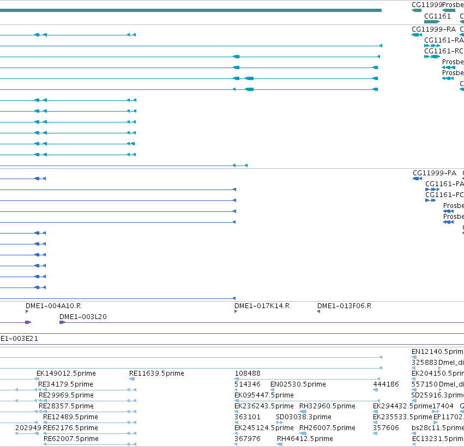Select the DME1-013F06.R label

click(344, 306)
